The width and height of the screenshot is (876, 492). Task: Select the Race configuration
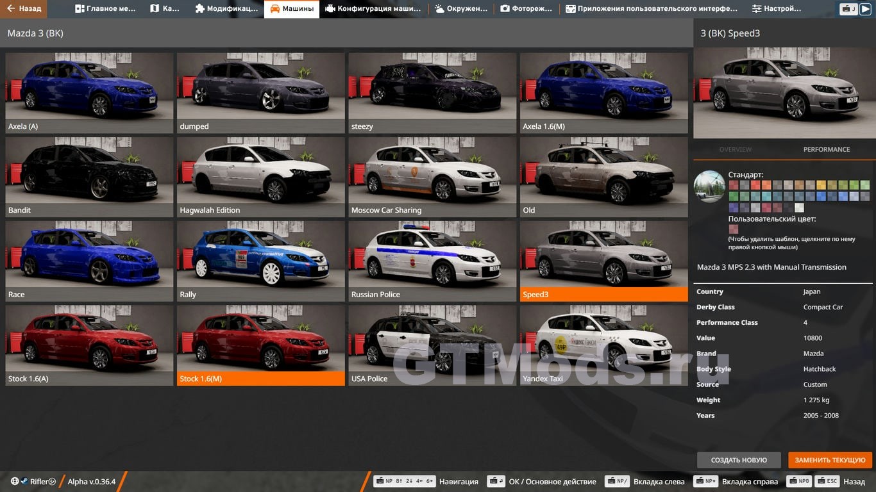[x=89, y=261]
